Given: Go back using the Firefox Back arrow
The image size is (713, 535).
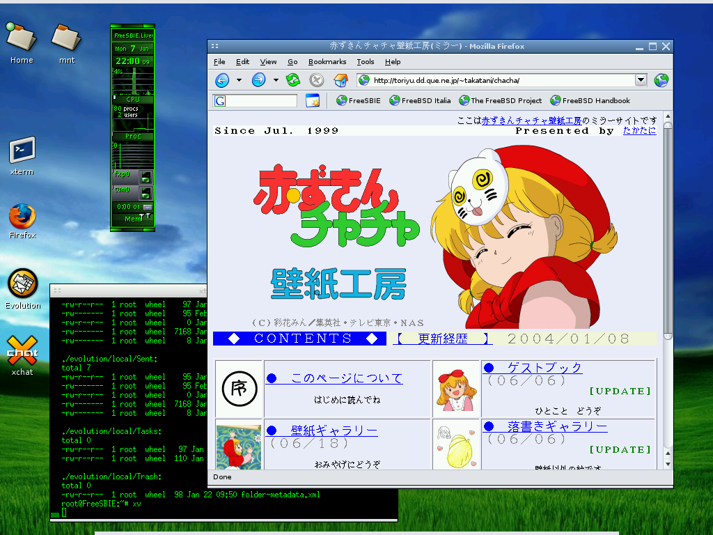Looking at the screenshot, I should coord(222,81).
